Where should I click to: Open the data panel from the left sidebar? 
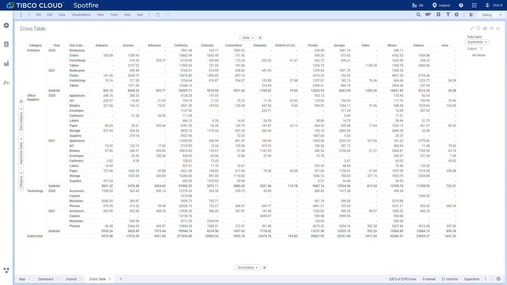pyautogui.click(x=6, y=44)
